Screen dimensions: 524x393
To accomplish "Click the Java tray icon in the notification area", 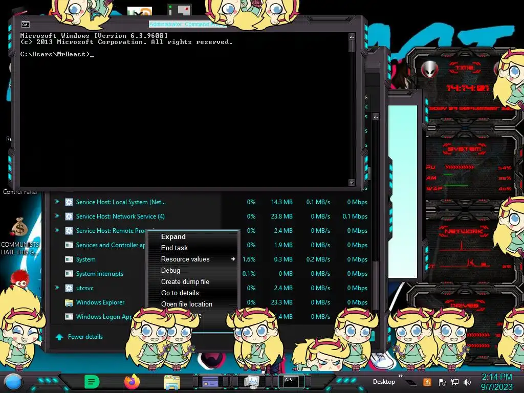I will (427, 382).
